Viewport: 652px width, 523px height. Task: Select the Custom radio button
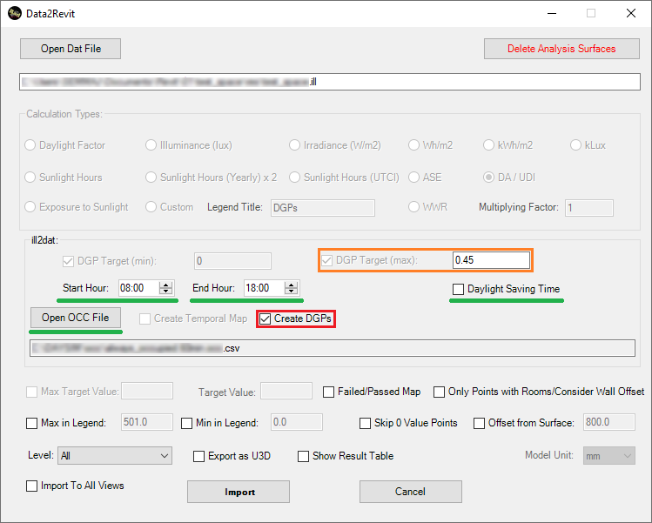(151, 206)
